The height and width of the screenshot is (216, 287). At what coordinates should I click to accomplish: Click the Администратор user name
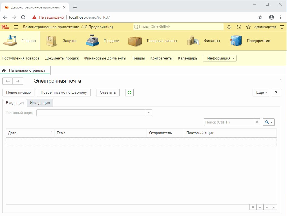click(x=265, y=27)
